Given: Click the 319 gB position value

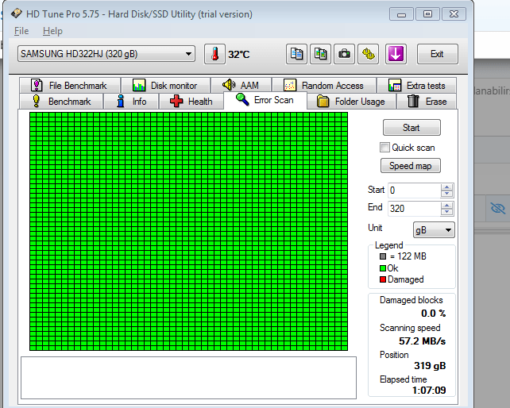Looking at the screenshot, I should (x=430, y=366).
